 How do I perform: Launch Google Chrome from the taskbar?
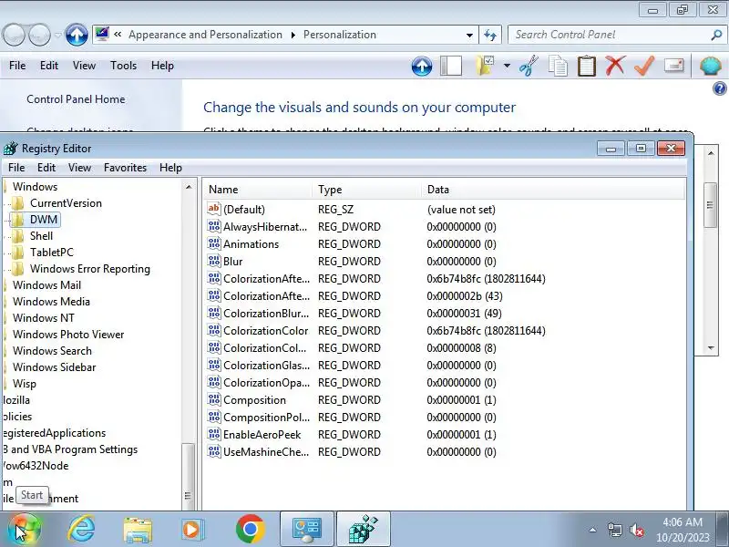250,530
